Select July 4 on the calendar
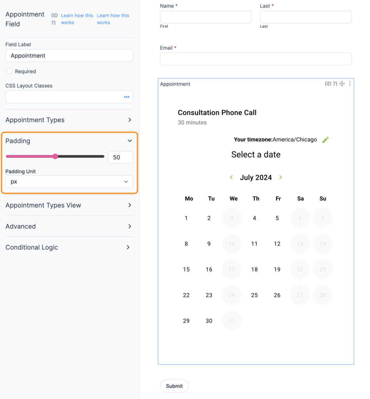Viewport: 370px width, 399px height. [254, 218]
